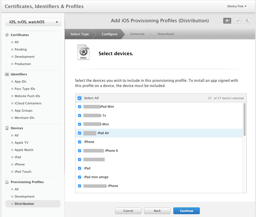
Task: Click the PROV file icon
Action: [83, 52]
